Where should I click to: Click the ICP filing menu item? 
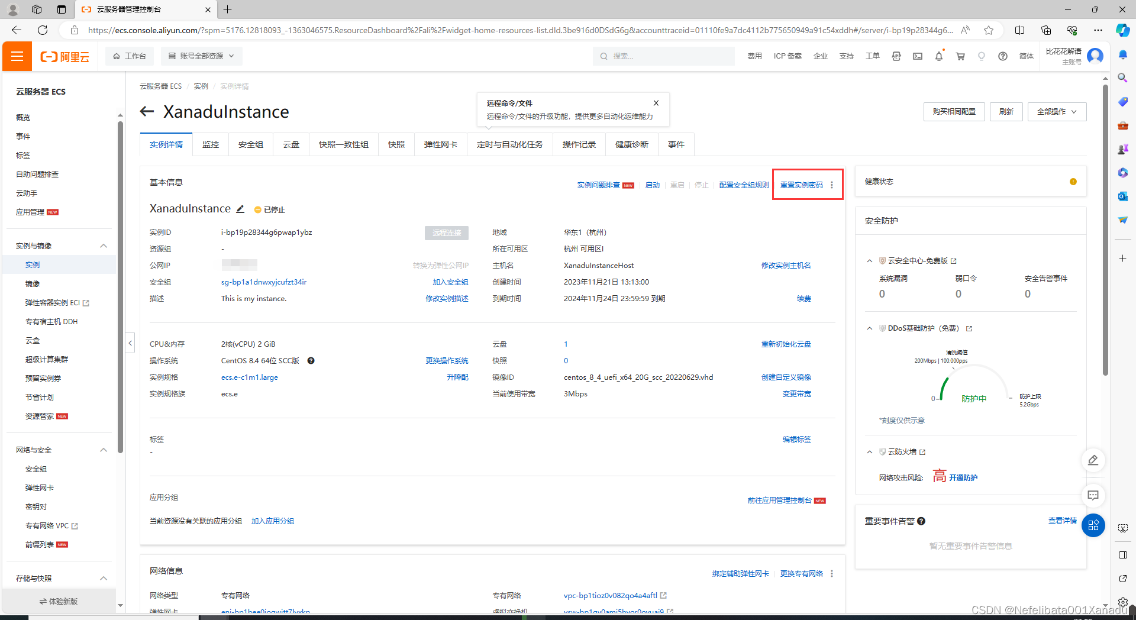point(788,56)
